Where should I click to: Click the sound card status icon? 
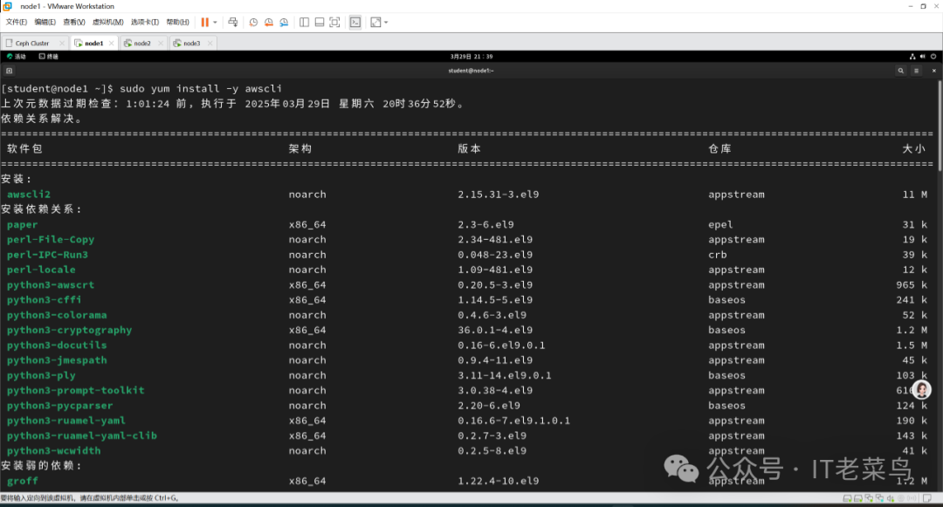coord(891,498)
